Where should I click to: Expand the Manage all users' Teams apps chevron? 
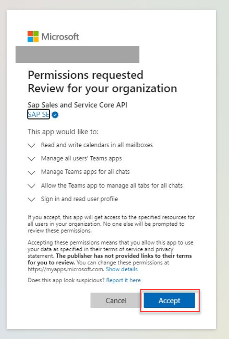point(32,159)
